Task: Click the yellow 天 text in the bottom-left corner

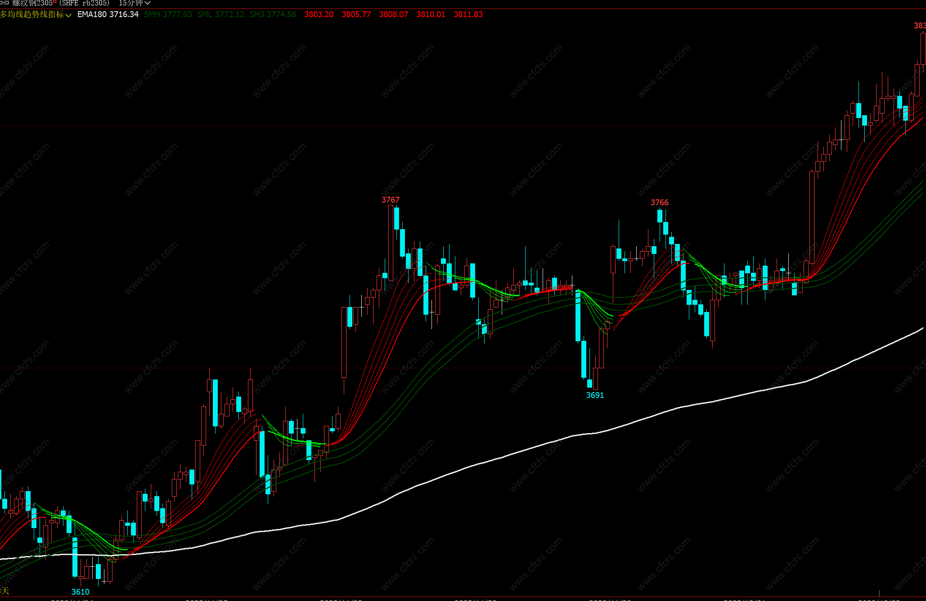Action: click(5, 591)
